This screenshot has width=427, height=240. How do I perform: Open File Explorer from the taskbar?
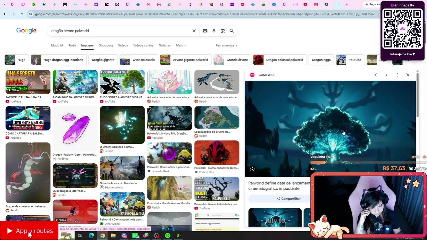pos(113,236)
